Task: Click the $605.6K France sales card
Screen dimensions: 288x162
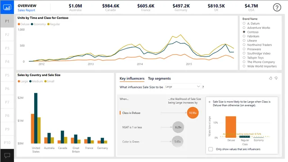Action: 146,8
